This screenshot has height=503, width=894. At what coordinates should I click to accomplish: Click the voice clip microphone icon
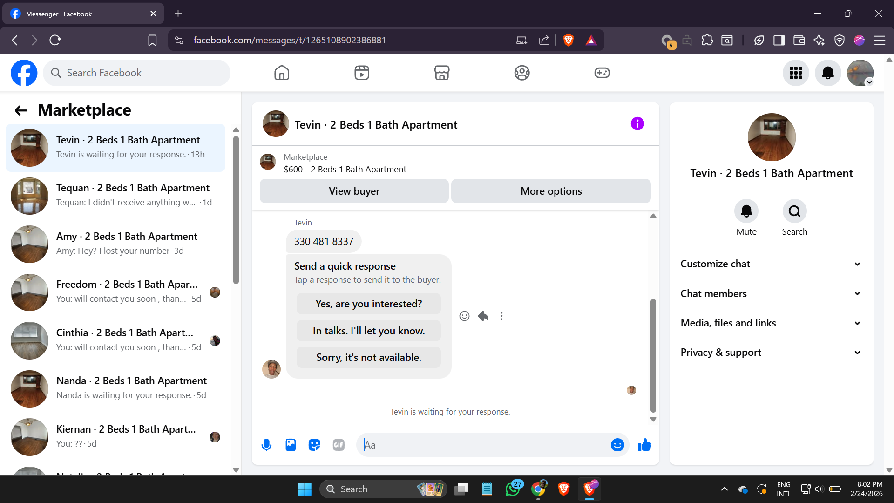point(266,445)
